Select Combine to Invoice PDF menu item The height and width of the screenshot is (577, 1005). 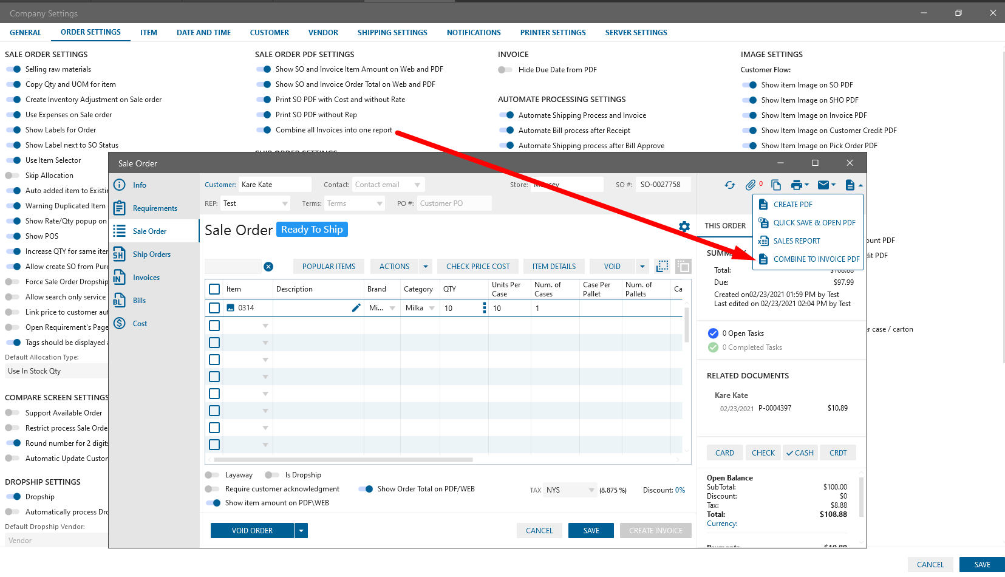tap(808, 259)
